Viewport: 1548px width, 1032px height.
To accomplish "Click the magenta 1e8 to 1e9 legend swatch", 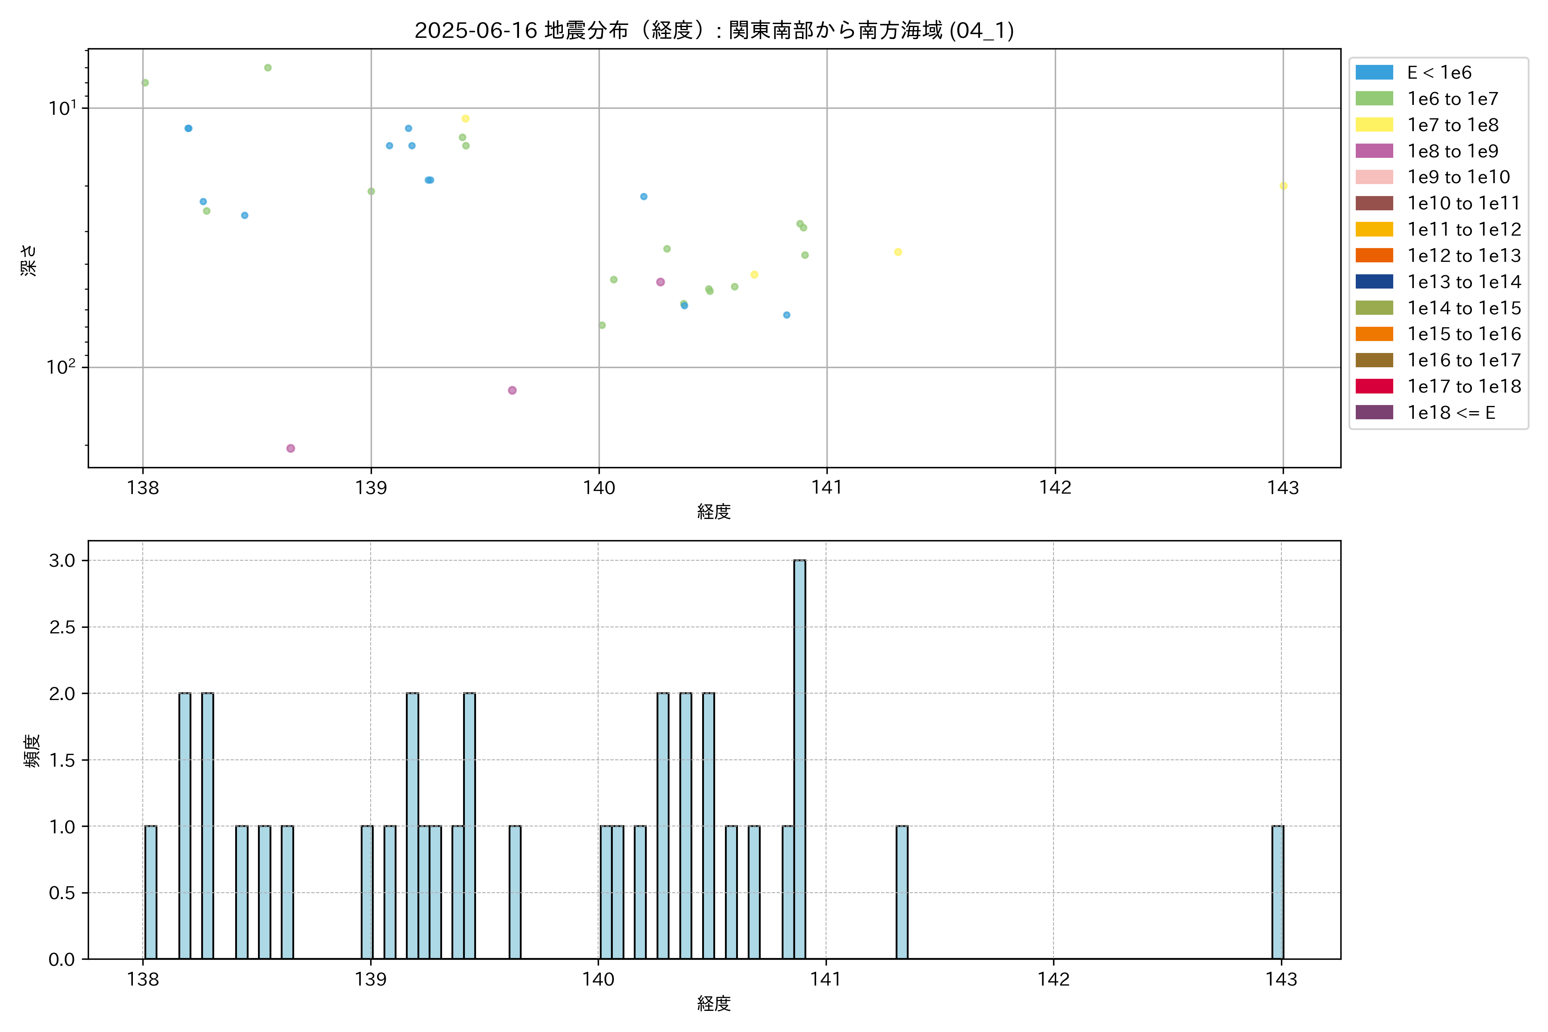I will (x=1373, y=151).
